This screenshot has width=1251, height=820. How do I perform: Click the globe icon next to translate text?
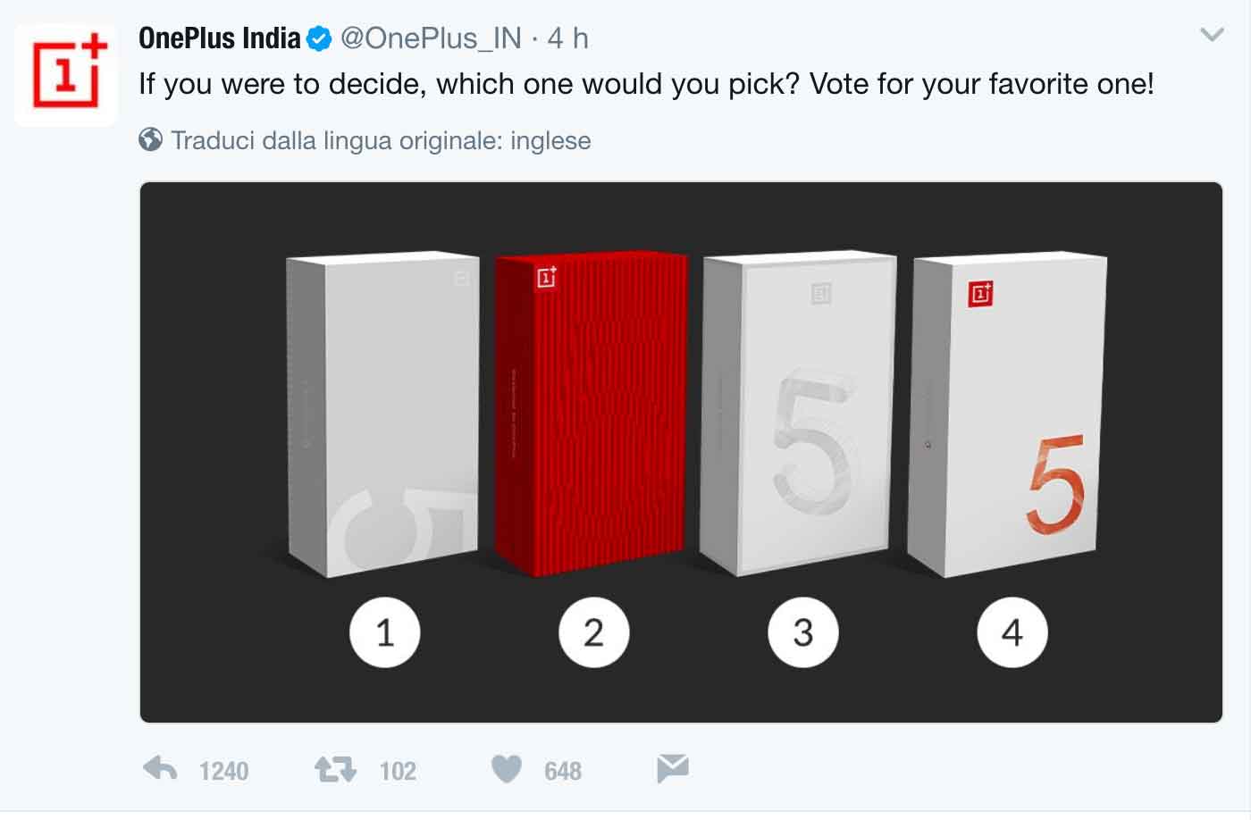[151, 139]
